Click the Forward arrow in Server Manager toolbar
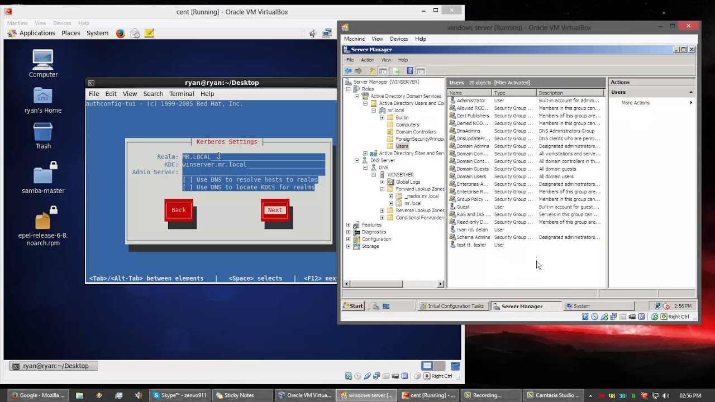 click(358, 71)
